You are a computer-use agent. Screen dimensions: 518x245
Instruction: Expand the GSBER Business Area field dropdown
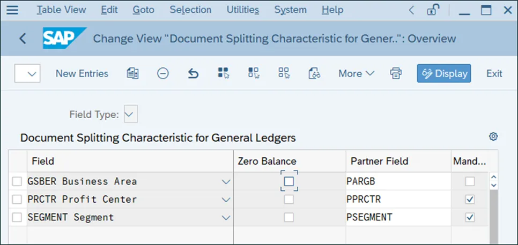point(225,181)
